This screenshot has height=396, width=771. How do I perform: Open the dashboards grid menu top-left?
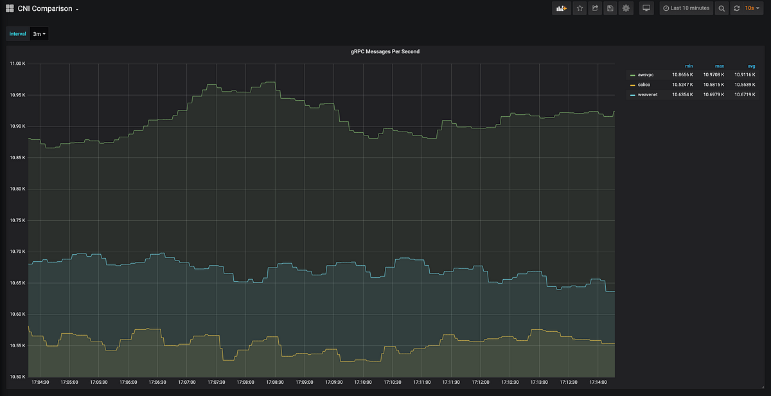(8, 8)
